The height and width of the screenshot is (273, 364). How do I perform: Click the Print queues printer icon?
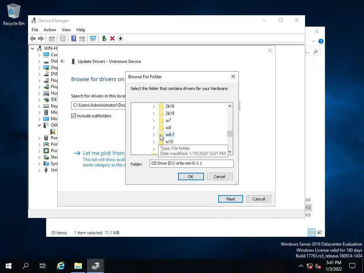[x=46, y=144]
